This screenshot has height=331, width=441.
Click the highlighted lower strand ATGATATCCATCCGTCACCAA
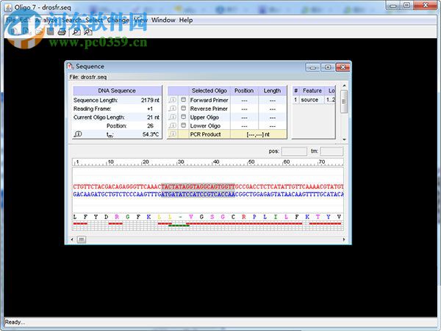(198, 194)
